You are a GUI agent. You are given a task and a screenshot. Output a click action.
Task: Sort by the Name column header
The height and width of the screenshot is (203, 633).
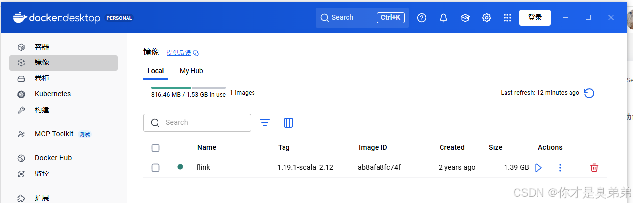point(207,147)
